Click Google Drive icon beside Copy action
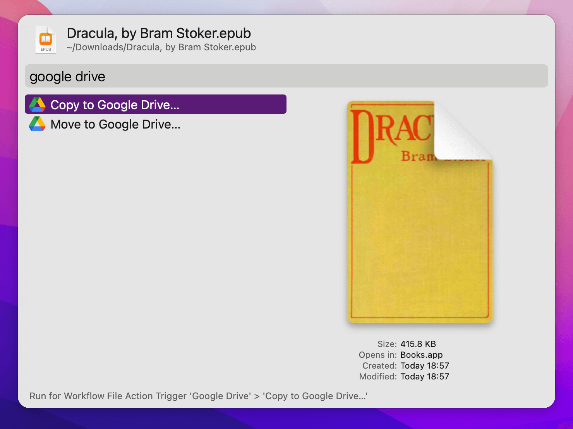 click(x=37, y=105)
